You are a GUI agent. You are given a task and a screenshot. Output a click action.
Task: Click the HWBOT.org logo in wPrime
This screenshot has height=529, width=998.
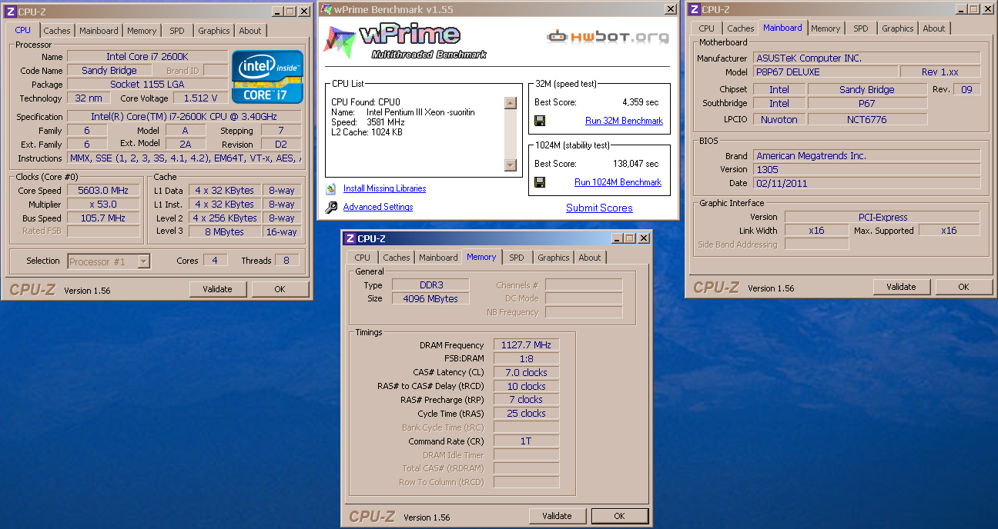[608, 36]
